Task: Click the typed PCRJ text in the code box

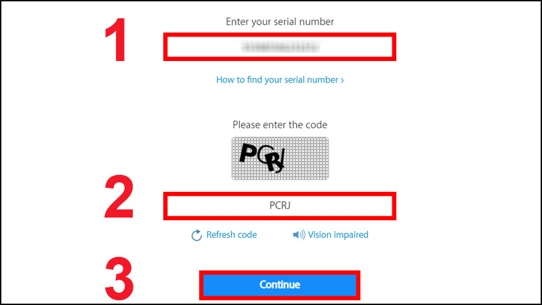Action: [x=279, y=206]
